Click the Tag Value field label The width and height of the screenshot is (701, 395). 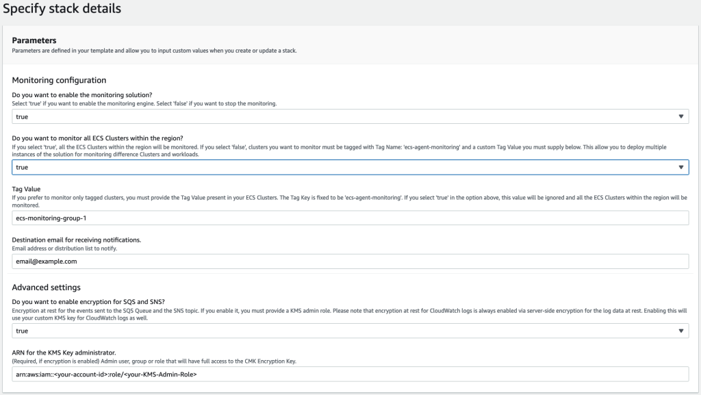(x=27, y=188)
